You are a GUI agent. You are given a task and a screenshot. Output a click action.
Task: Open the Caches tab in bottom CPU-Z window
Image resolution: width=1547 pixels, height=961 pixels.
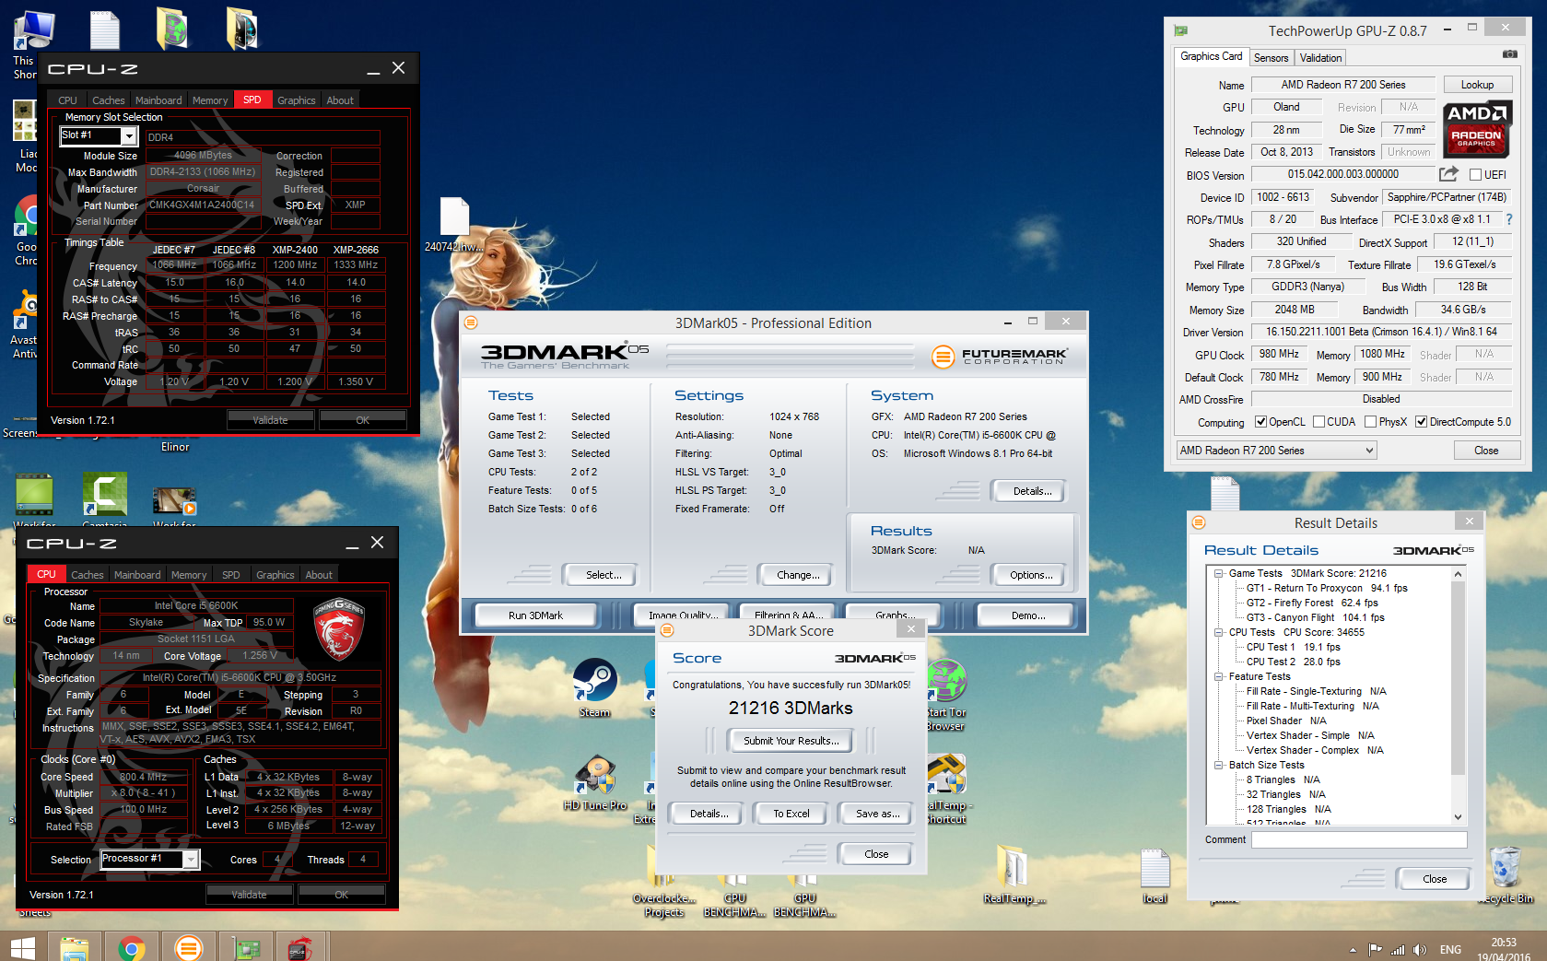(88, 575)
